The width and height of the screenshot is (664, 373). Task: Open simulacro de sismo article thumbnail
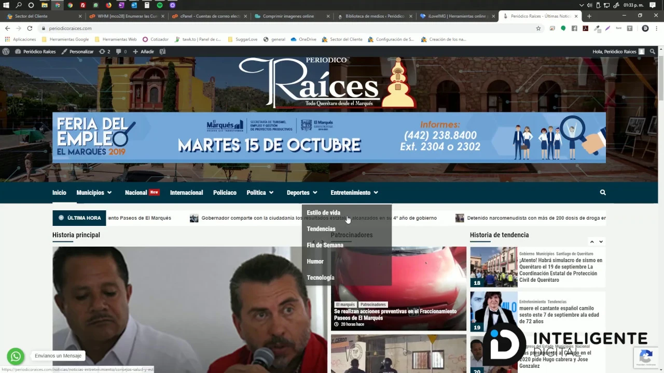click(x=494, y=267)
